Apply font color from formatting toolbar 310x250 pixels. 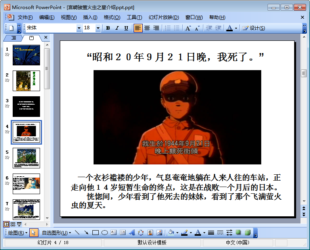click(230, 28)
